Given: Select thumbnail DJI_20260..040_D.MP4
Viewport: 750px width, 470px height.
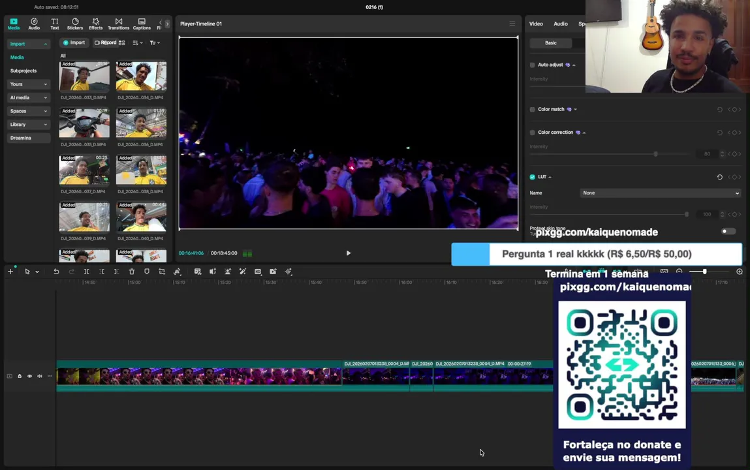Looking at the screenshot, I should (x=141, y=217).
